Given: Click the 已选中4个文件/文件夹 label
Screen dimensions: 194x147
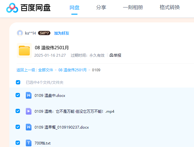Looking at the screenshot, I should [x=45, y=83].
